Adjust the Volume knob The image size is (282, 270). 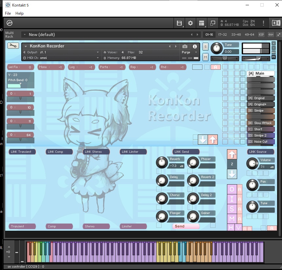pos(252,164)
